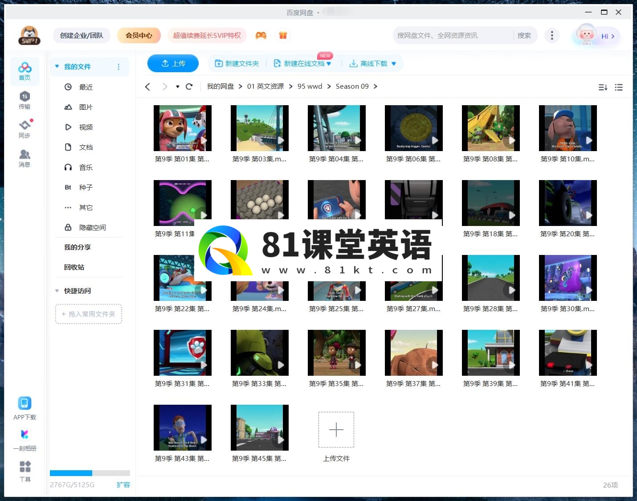The height and width of the screenshot is (501, 637).
Task: Go forward with the right arrow
Action: [x=165, y=86]
